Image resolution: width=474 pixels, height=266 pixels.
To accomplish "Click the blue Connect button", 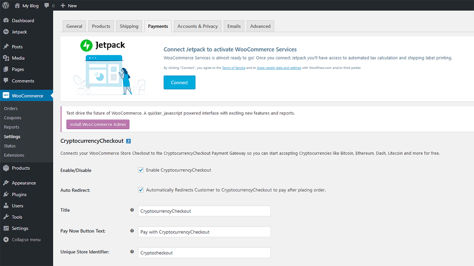I will click(x=179, y=82).
